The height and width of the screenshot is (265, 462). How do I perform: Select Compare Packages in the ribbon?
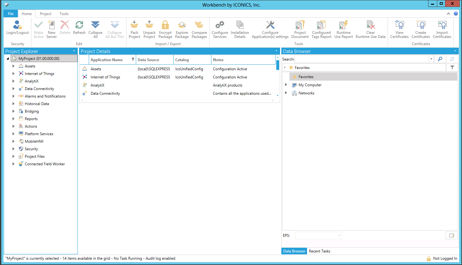pos(199,25)
